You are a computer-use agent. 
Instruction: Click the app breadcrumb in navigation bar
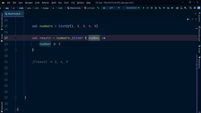(x=7, y=8)
